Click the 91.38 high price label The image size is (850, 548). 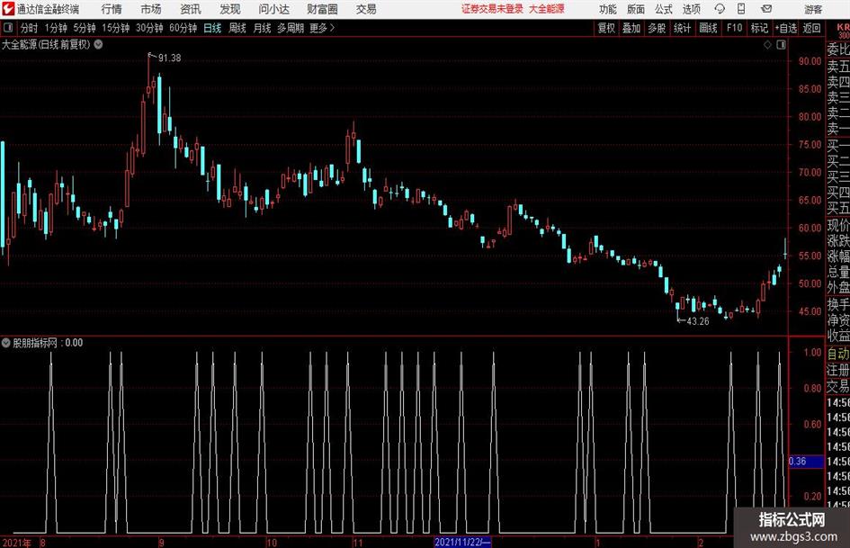tap(169, 58)
